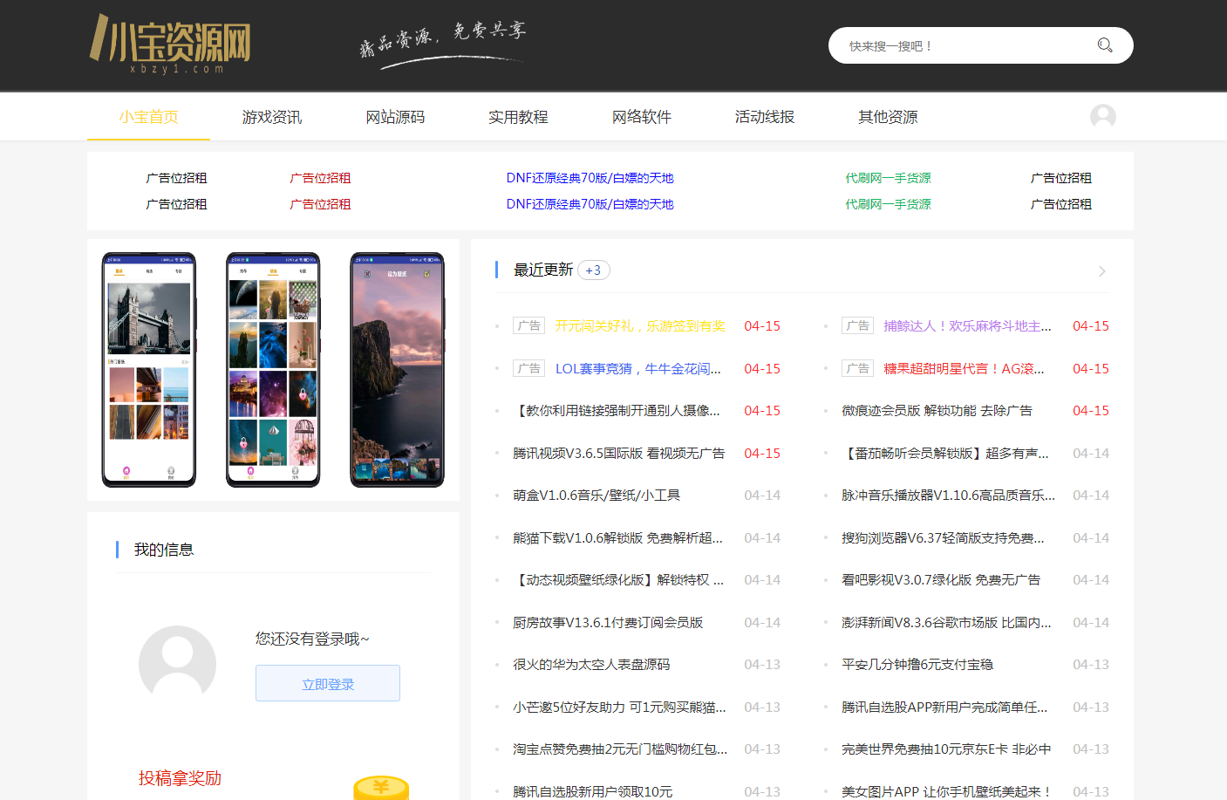
Task: Expand recent updates with the right chevron
Action: pyautogui.click(x=1101, y=271)
